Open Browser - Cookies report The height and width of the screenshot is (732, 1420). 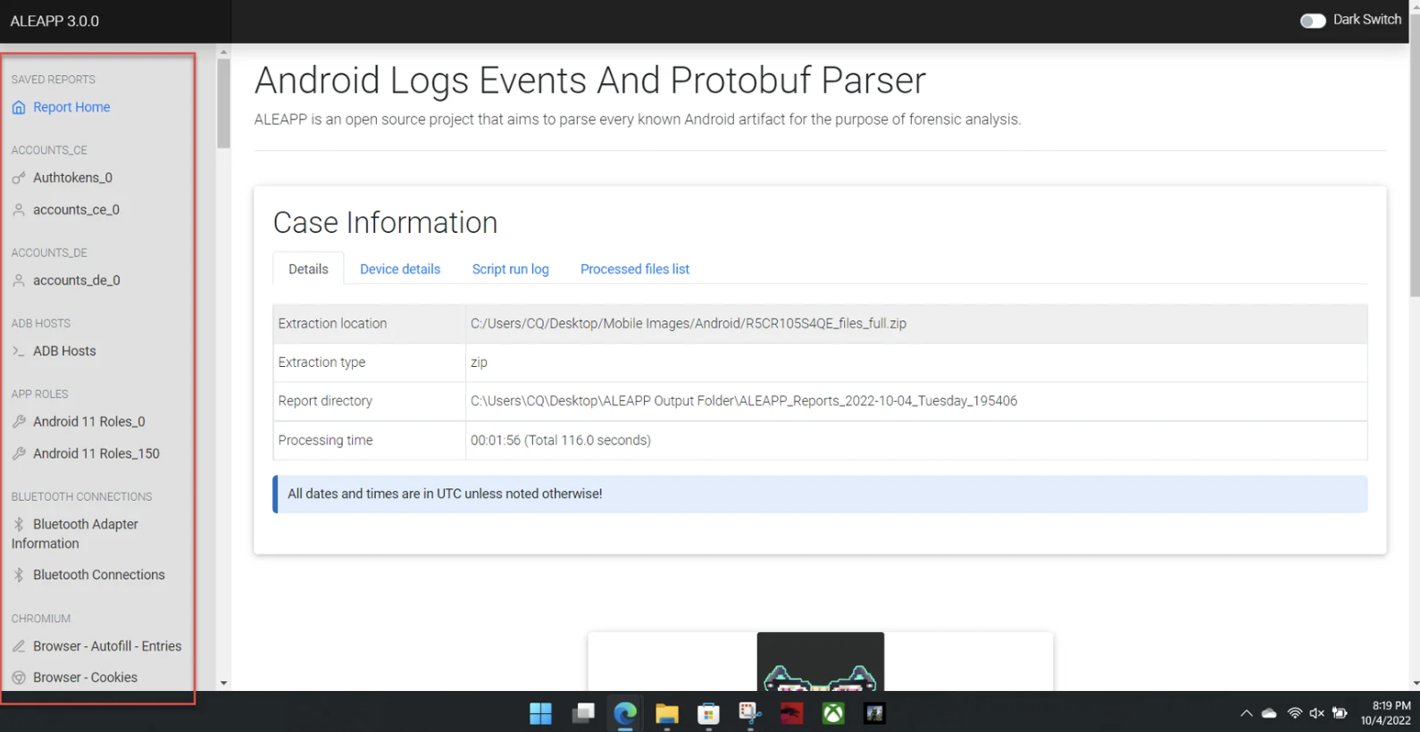pyautogui.click(x=85, y=678)
